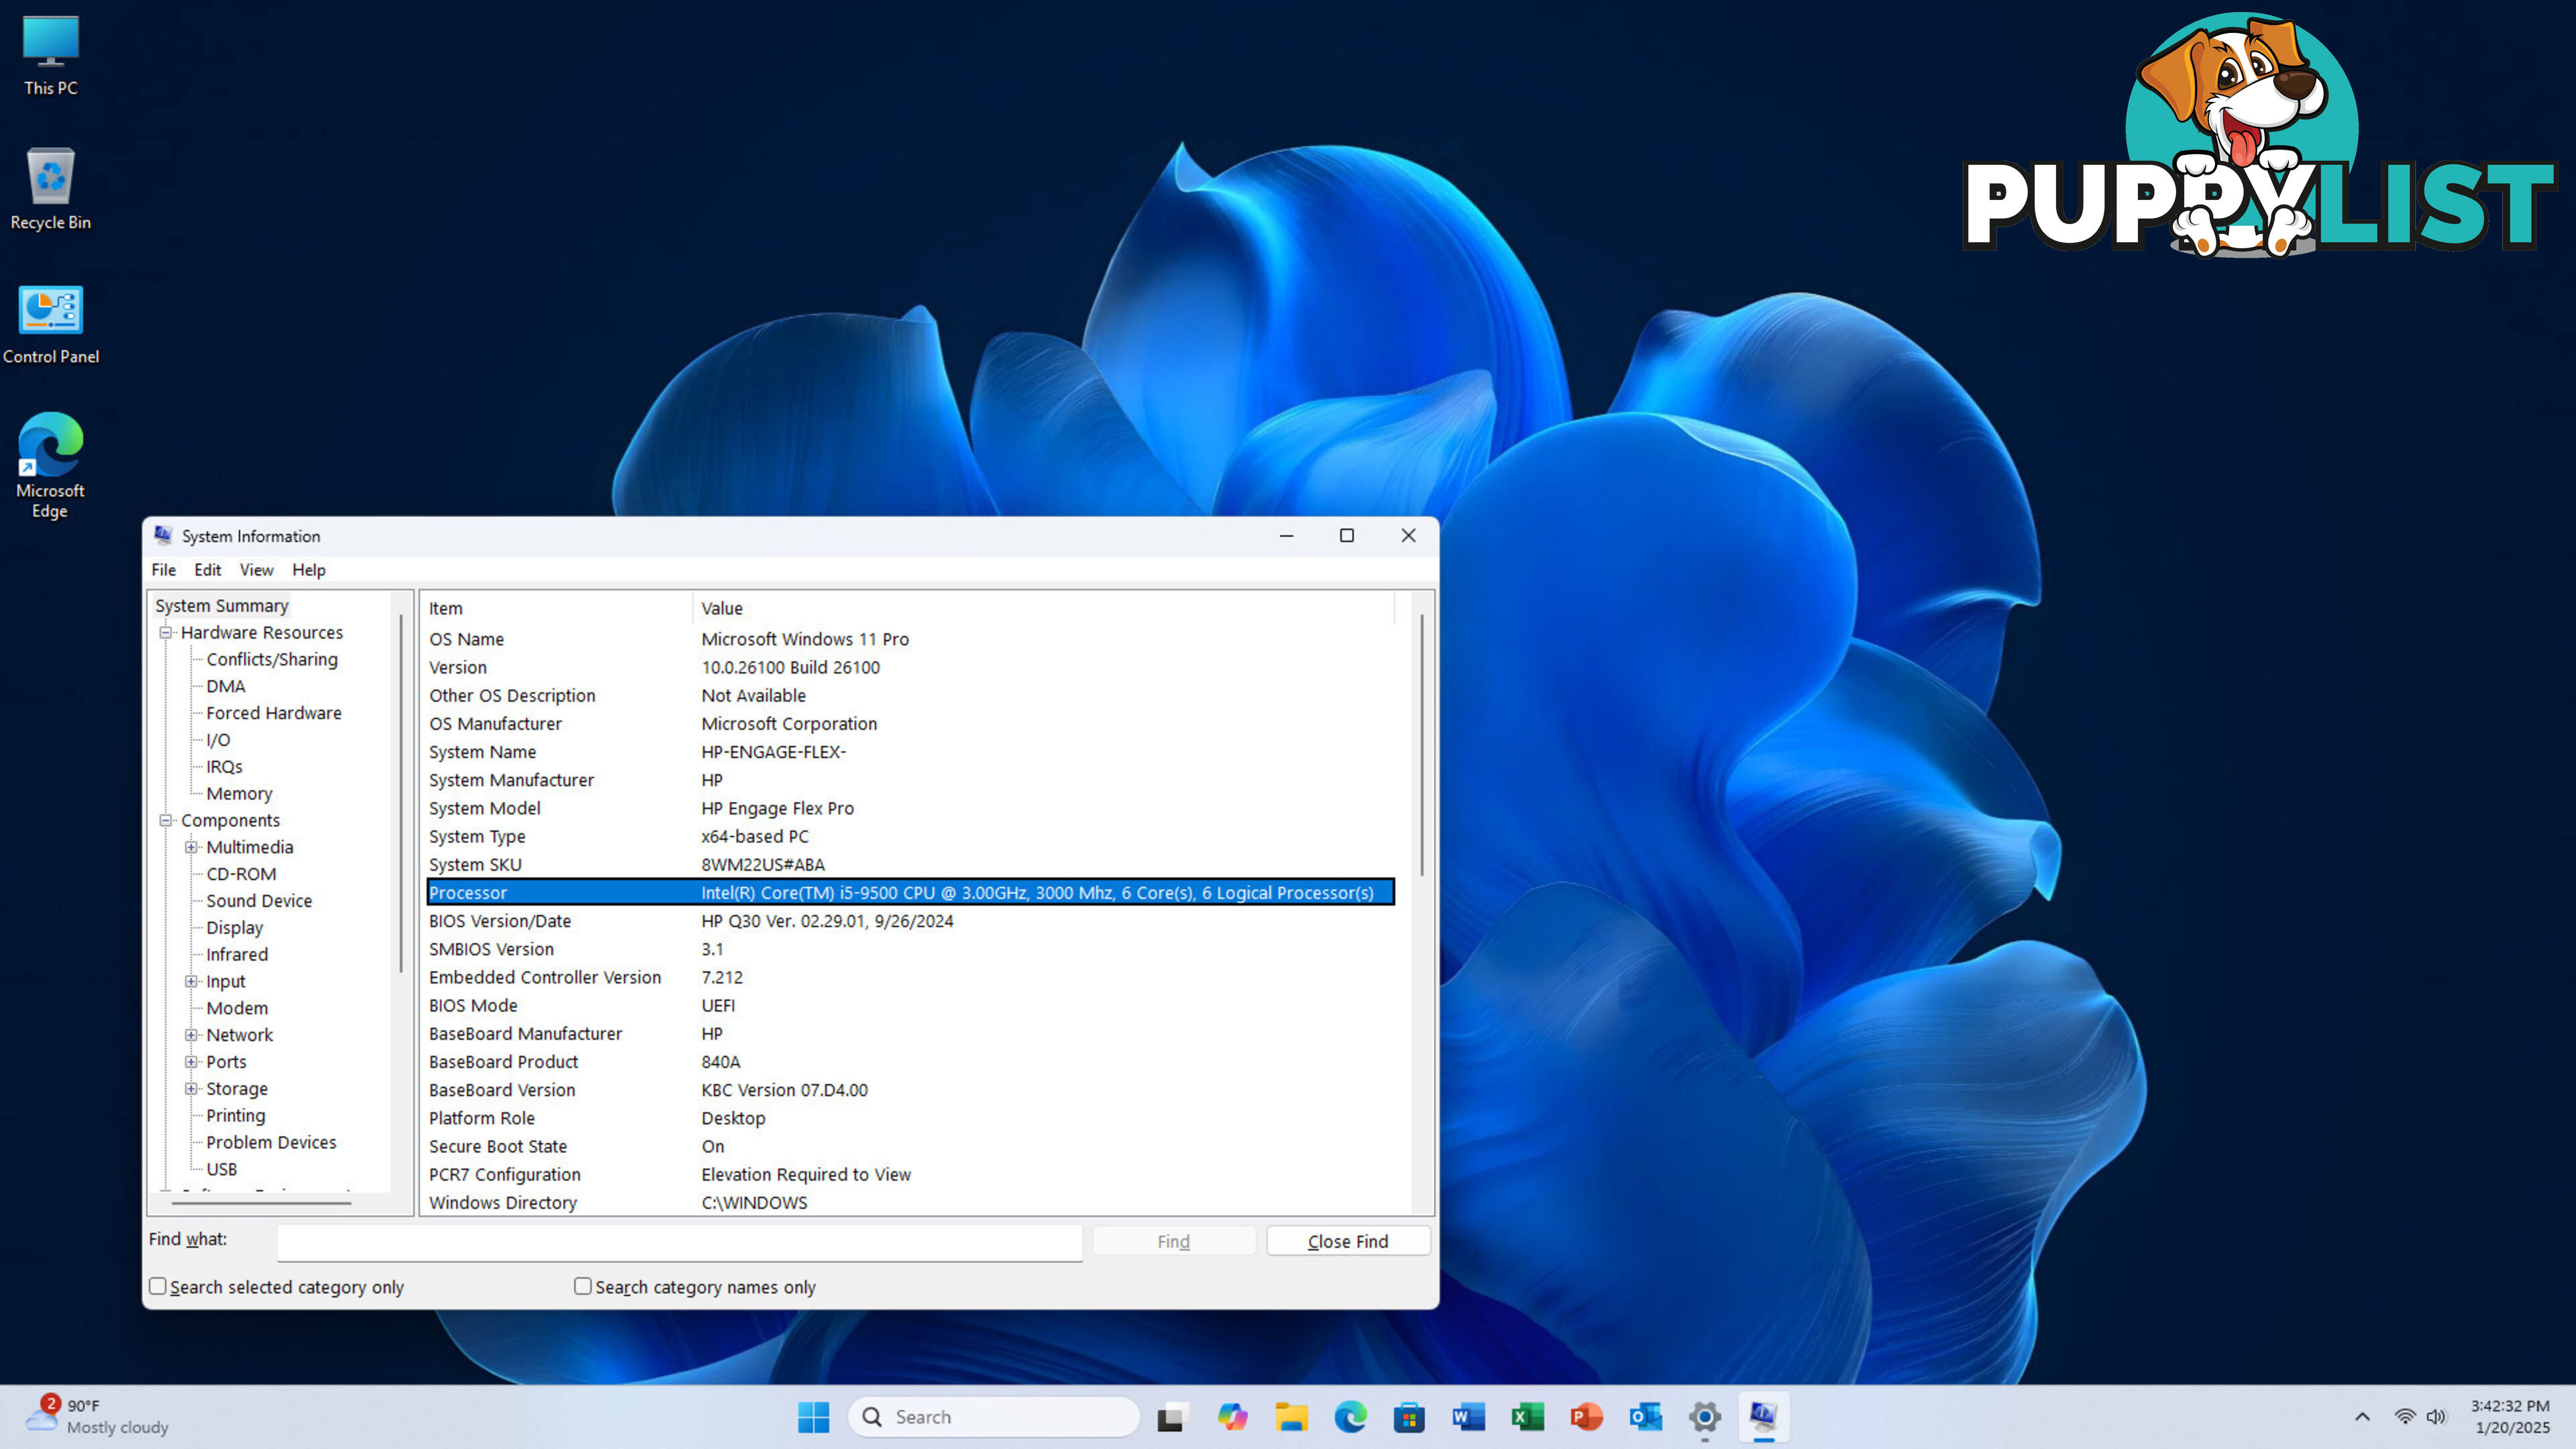Expand the Storage tree node
Viewport: 2576px width, 1449px height.
coord(191,1089)
